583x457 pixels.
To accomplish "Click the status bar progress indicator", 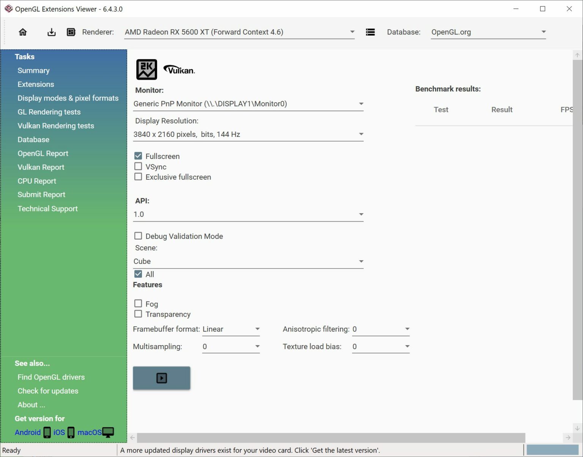I will [552, 450].
